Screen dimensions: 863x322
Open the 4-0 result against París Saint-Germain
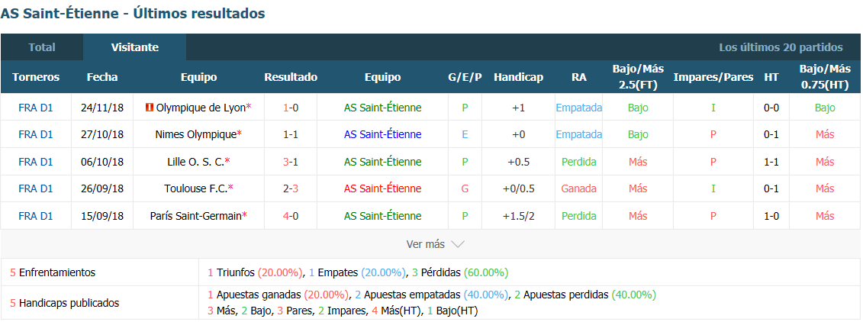(291, 216)
